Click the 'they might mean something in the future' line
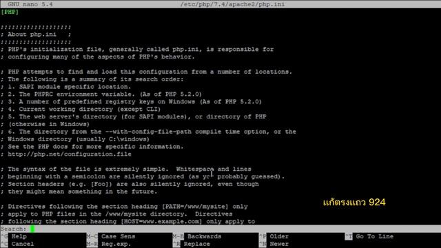 [79, 192]
